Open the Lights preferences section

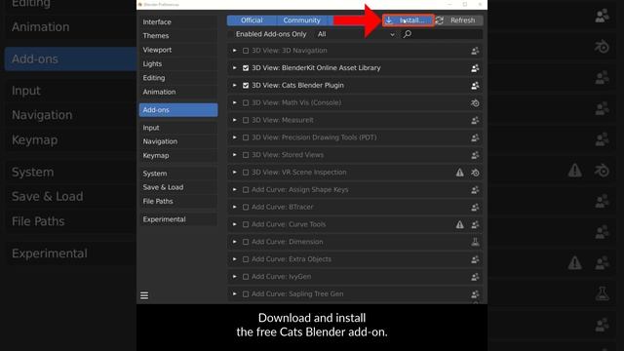(178, 63)
